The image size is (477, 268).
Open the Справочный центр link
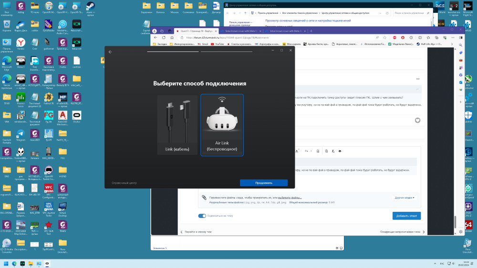point(124,183)
